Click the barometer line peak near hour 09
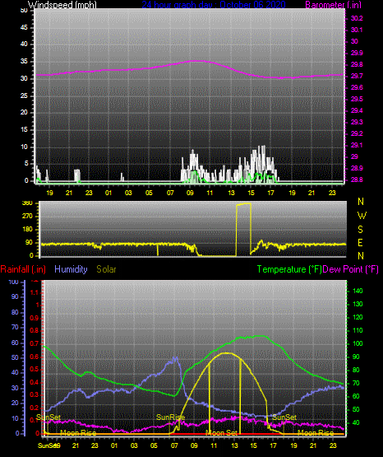This screenshot has width=383, height=457. pyautogui.click(x=197, y=61)
